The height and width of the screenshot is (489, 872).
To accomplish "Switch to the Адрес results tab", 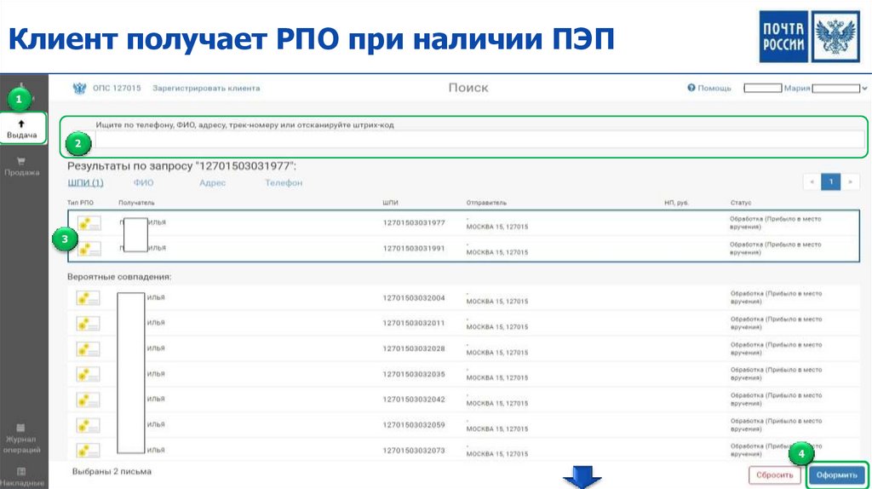I will tap(212, 182).
